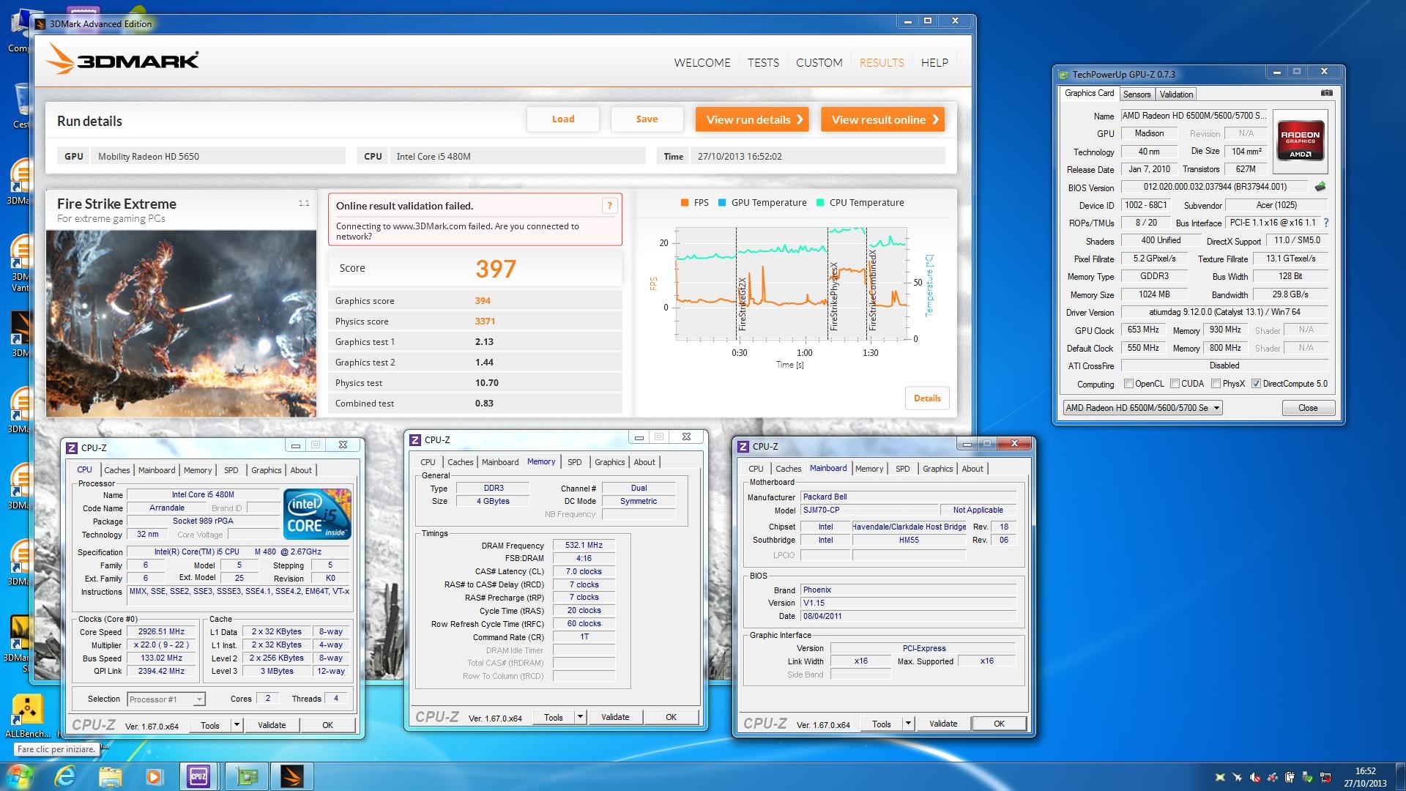The height and width of the screenshot is (791, 1406).
Task: Click Validate in CPU-Z Memory window
Action: [x=615, y=717]
